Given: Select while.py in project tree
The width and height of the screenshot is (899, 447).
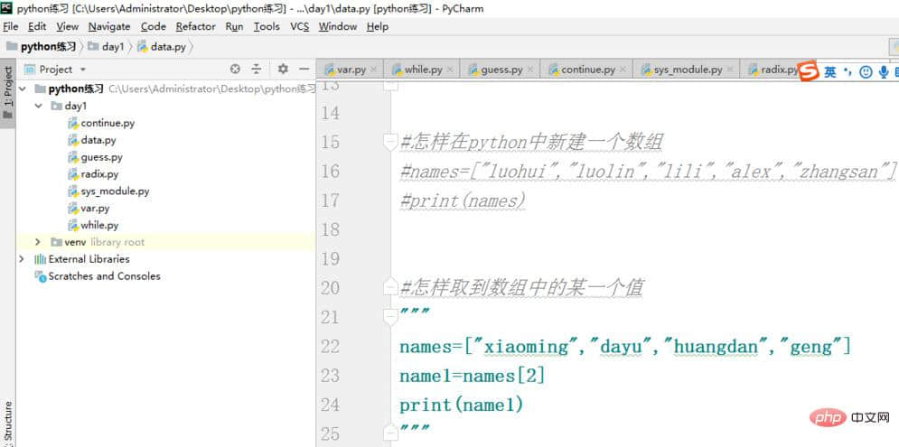Looking at the screenshot, I should [x=99, y=225].
